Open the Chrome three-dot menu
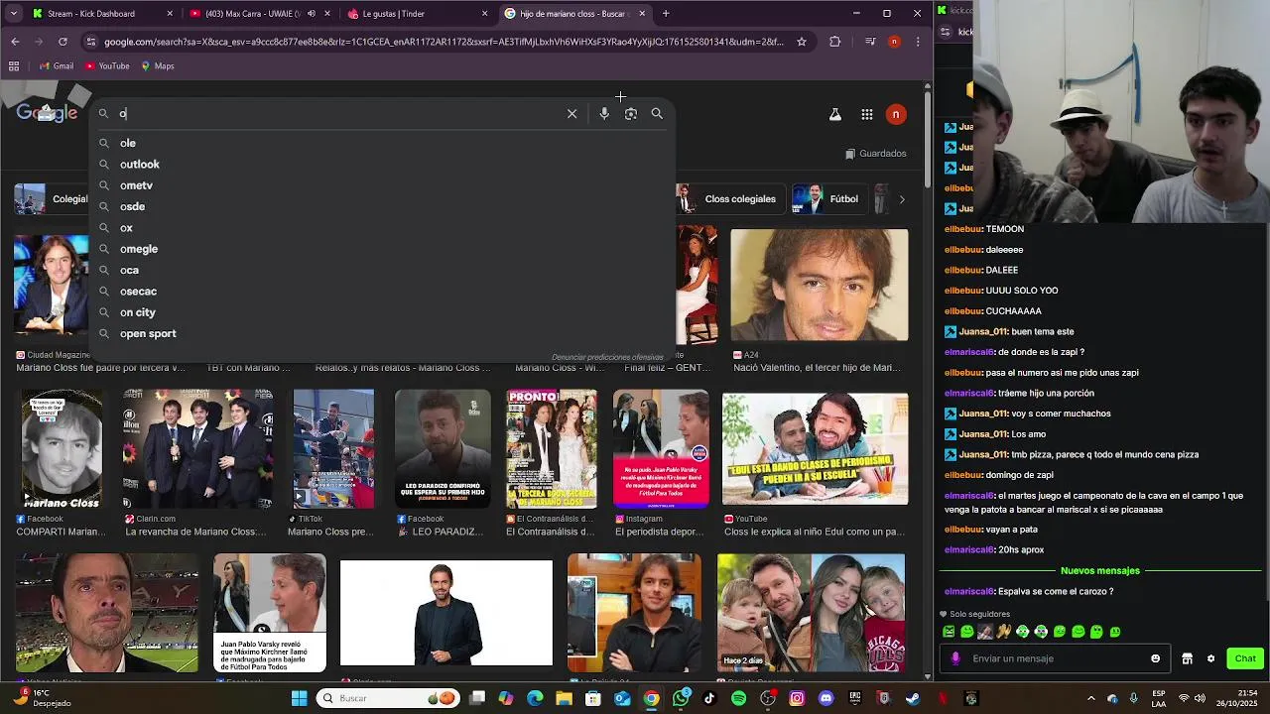The image size is (1270, 714). point(918,42)
